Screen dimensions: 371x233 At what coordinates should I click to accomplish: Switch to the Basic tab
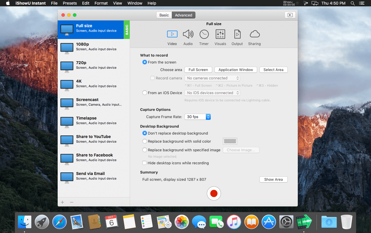pyautogui.click(x=164, y=15)
